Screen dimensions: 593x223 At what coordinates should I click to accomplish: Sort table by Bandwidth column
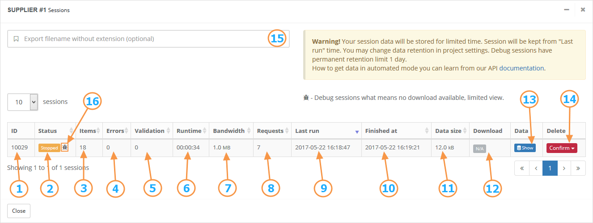(x=231, y=131)
